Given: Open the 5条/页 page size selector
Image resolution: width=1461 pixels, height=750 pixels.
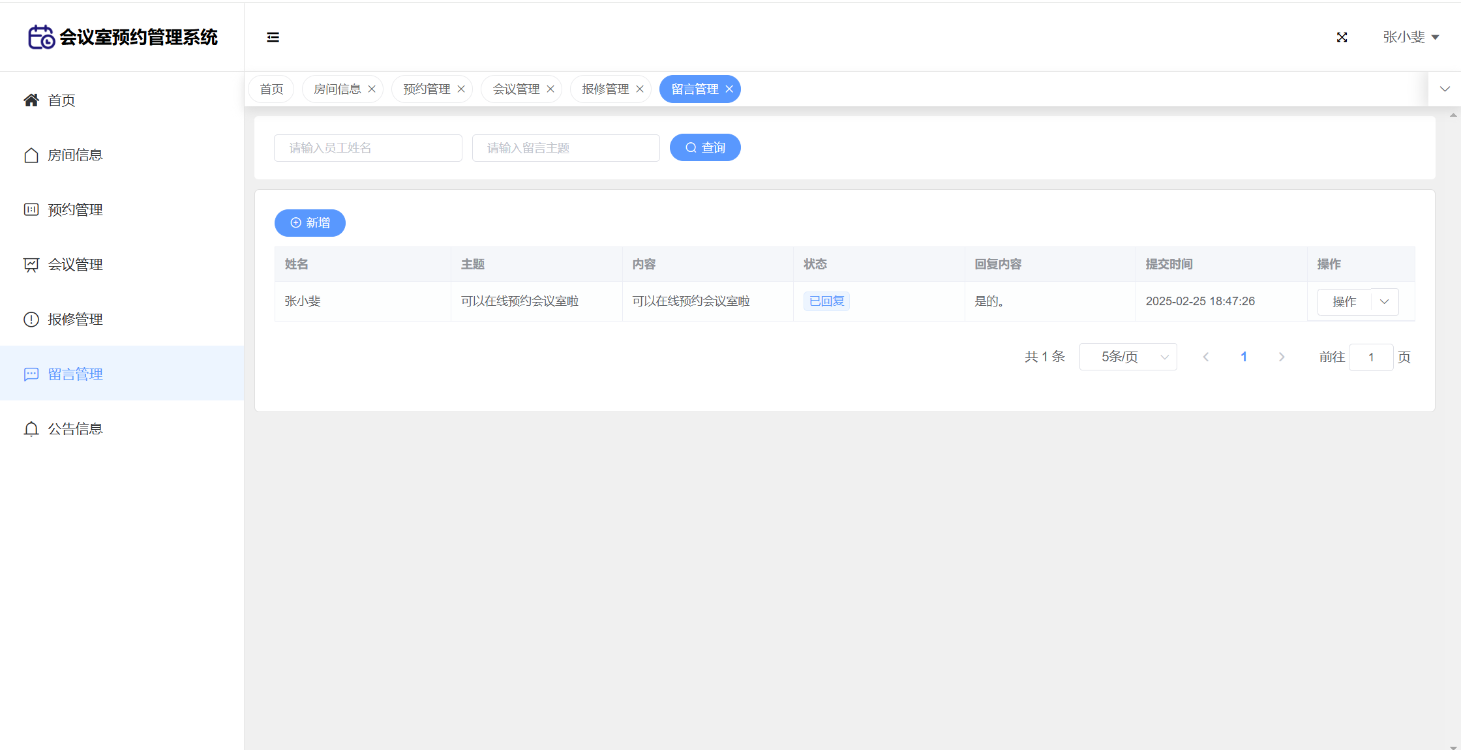Looking at the screenshot, I should (x=1128, y=357).
